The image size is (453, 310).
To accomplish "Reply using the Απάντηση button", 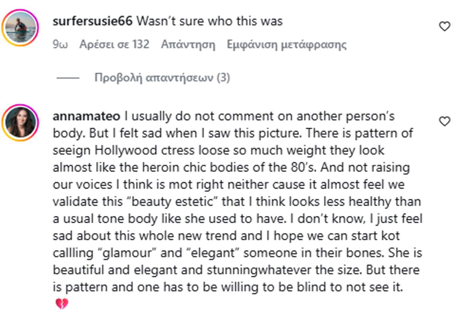I will pyautogui.click(x=188, y=45).
